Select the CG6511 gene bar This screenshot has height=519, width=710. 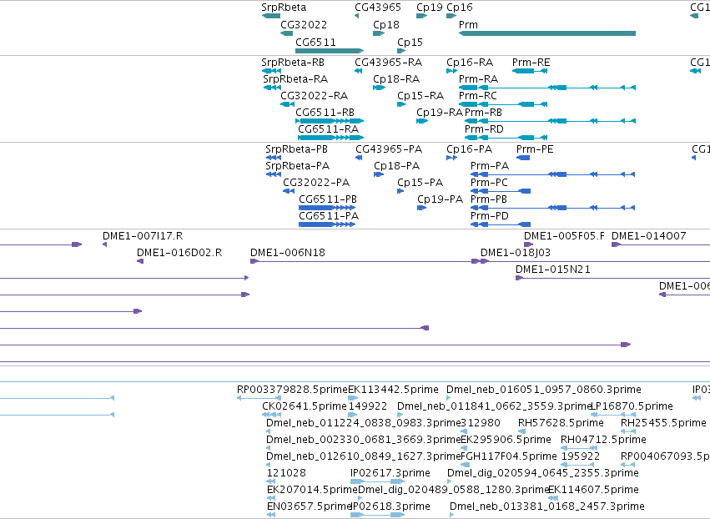[330, 51]
